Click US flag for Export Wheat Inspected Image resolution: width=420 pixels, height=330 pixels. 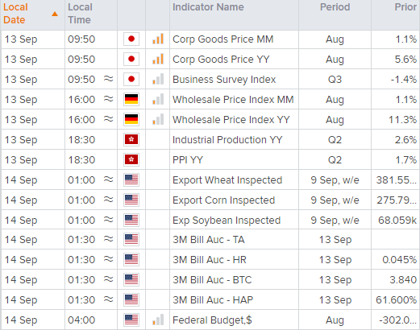pyautogui.click(x=131, y=179)
